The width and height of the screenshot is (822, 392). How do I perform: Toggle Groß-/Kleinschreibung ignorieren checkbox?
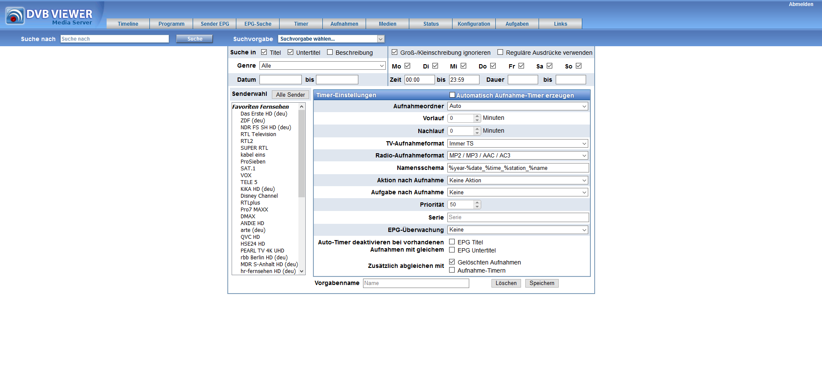point(395,52)
